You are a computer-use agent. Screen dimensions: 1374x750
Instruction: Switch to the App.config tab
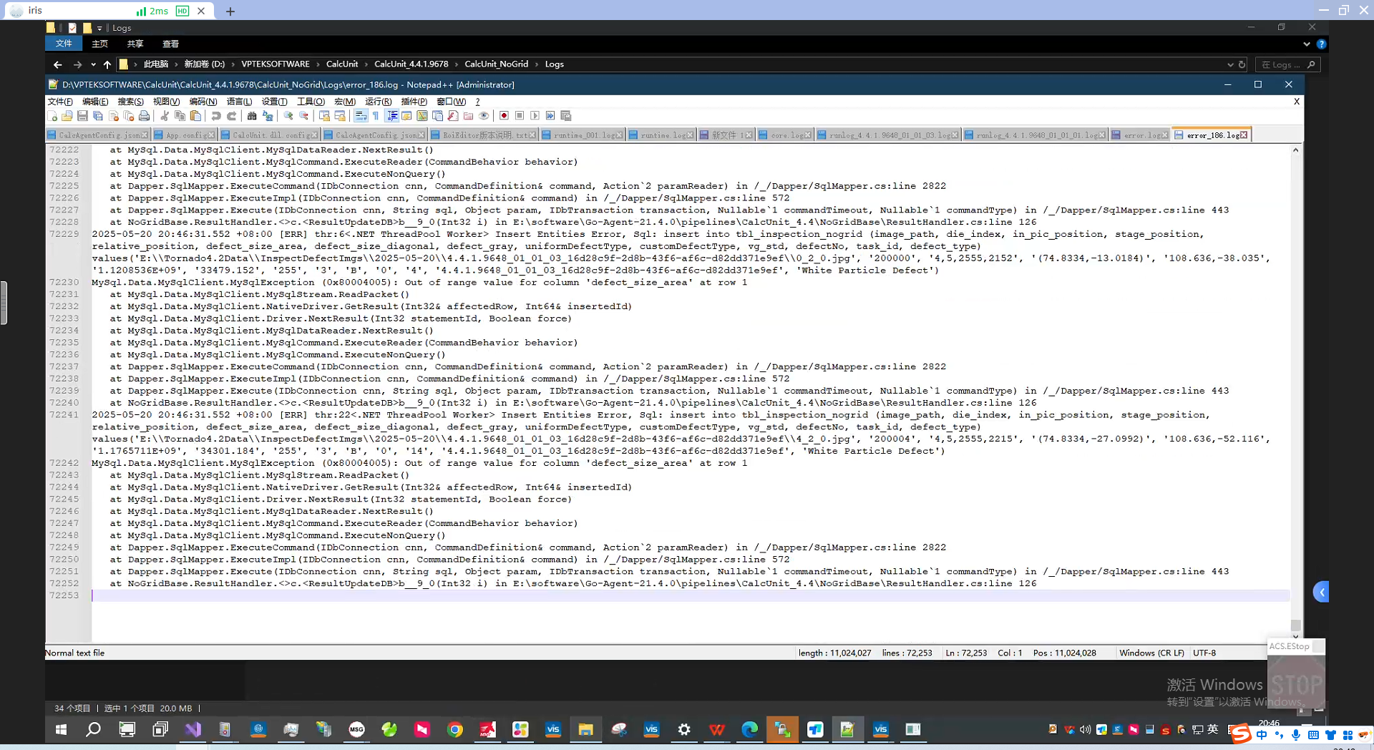pos(184,135)
